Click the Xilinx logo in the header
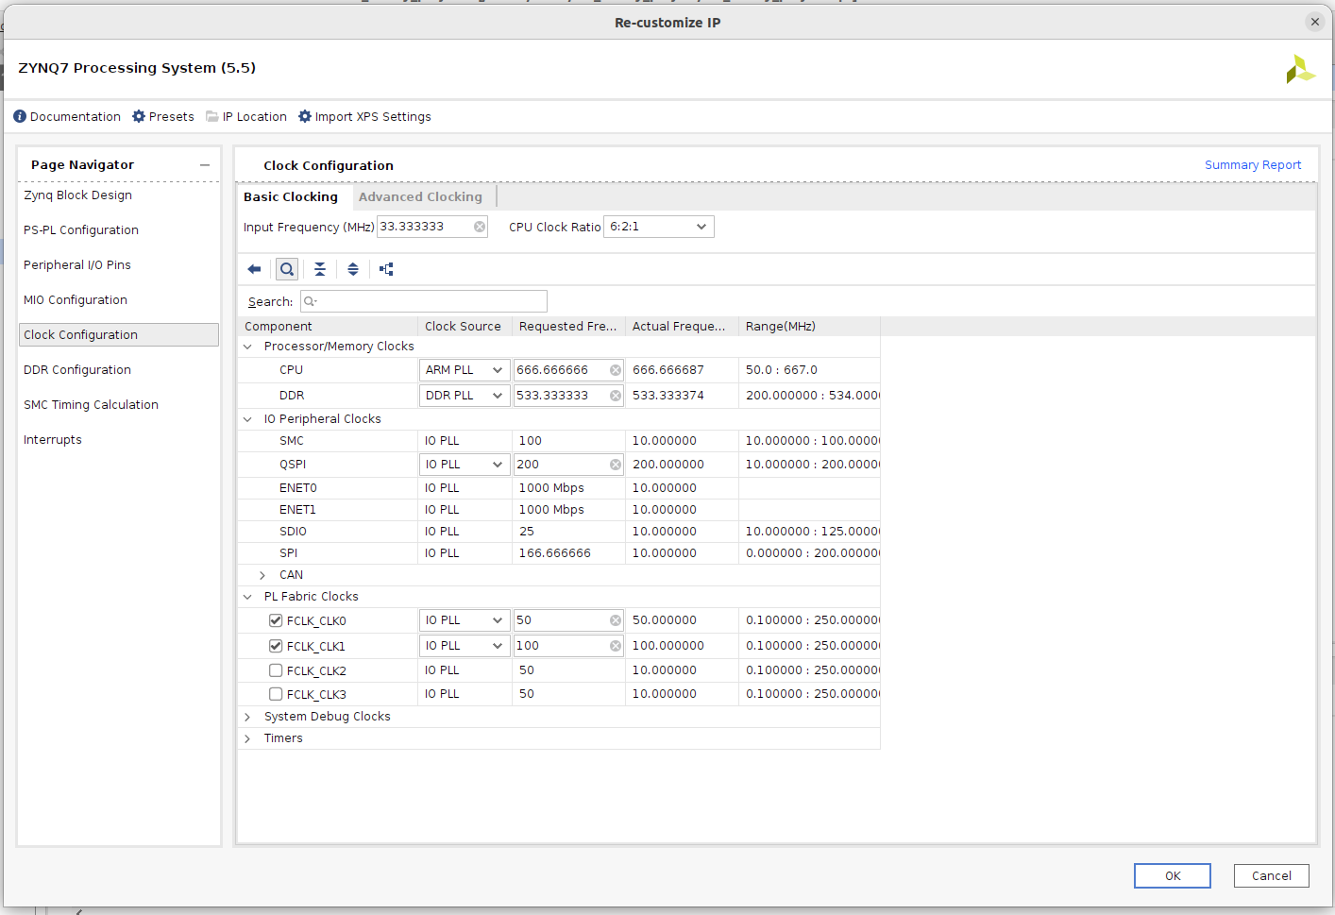 tap(1300, 69)
